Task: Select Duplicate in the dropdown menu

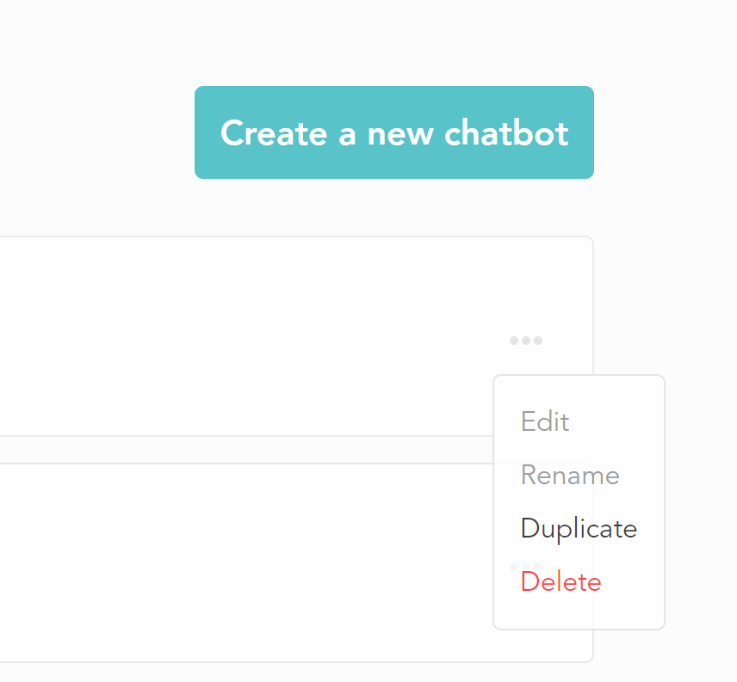Action: (579, 529)
